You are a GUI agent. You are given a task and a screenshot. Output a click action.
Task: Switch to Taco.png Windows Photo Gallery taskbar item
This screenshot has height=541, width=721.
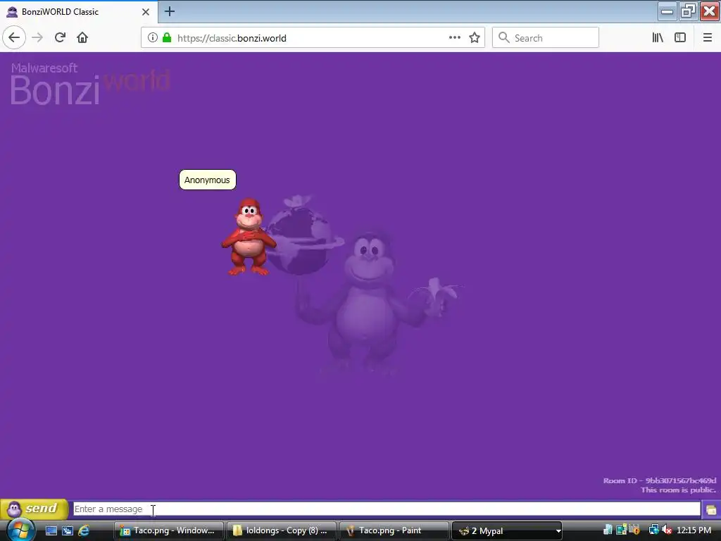click(x=169, y=530)
